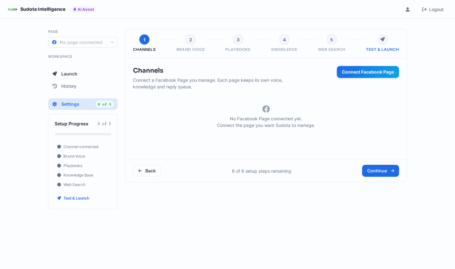Click the 0 of 5 counter beside Setup Progress
This screenshot has height=269, width=455.
coord(104,124)
